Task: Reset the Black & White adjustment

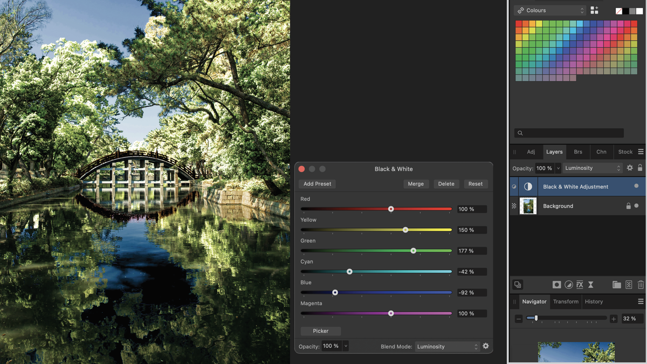Action: coord(476,183)
